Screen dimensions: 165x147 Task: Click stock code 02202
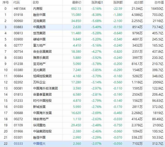tap(18, 82)
